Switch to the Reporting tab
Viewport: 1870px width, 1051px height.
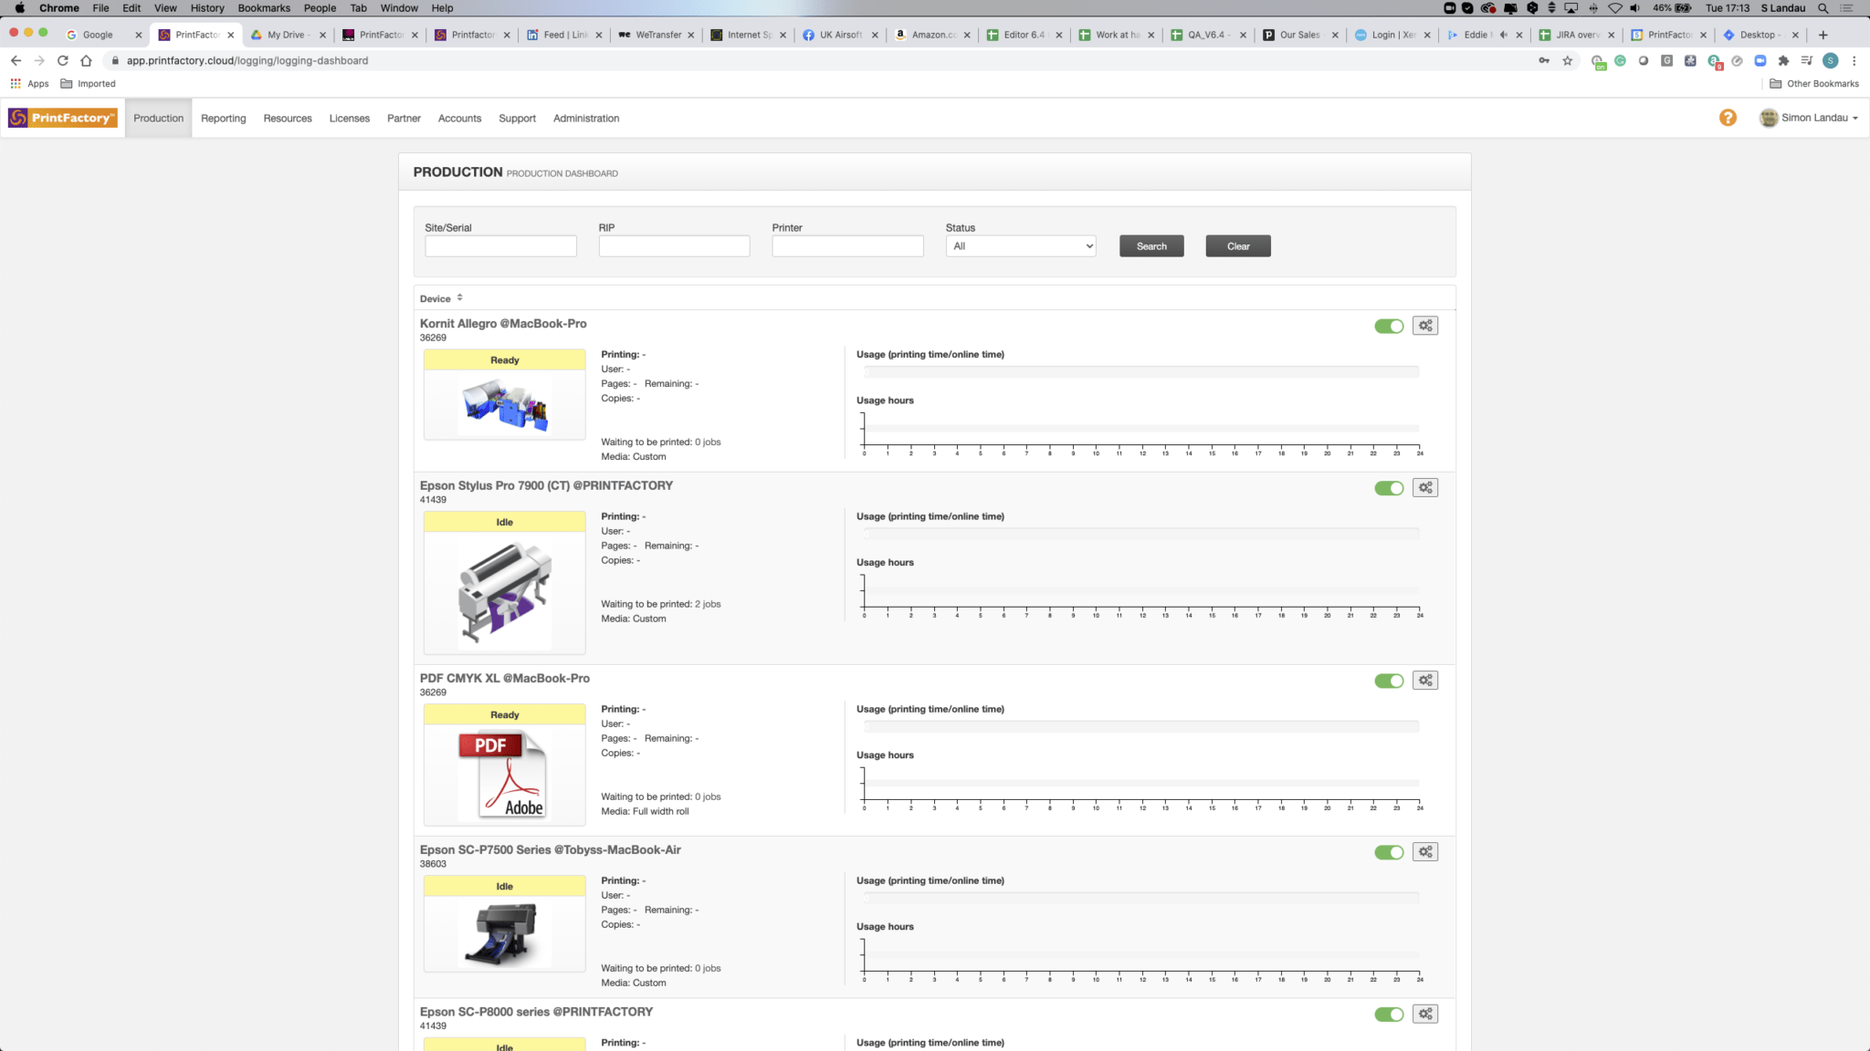pyautogui.click(x=223, y=118)
